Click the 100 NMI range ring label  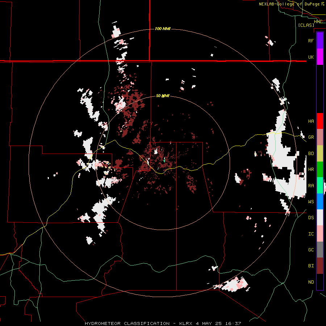(163, 29)
